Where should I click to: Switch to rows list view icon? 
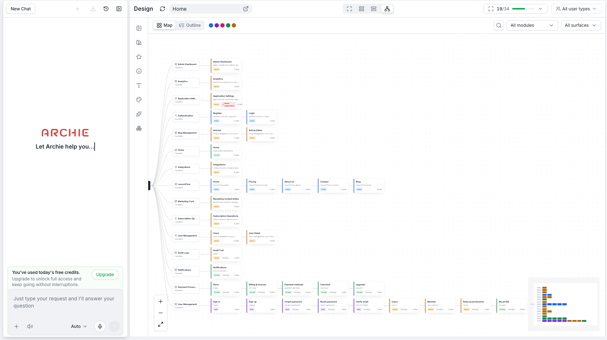(x=374, y=9)
